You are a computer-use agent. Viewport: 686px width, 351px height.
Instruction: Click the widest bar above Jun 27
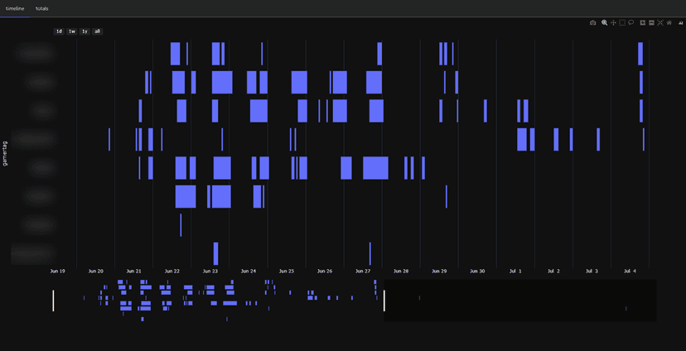tap(375, 168)
